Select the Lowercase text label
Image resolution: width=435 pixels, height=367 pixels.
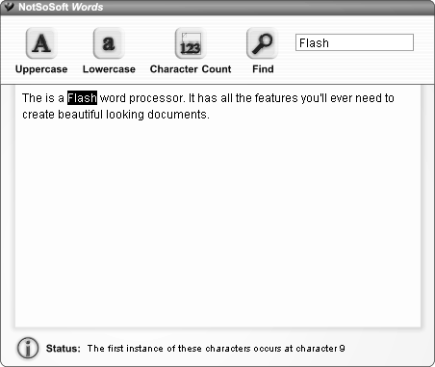[109, 69]
